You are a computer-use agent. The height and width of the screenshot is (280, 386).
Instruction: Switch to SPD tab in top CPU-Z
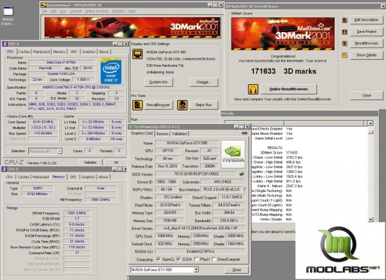[73, 51]
